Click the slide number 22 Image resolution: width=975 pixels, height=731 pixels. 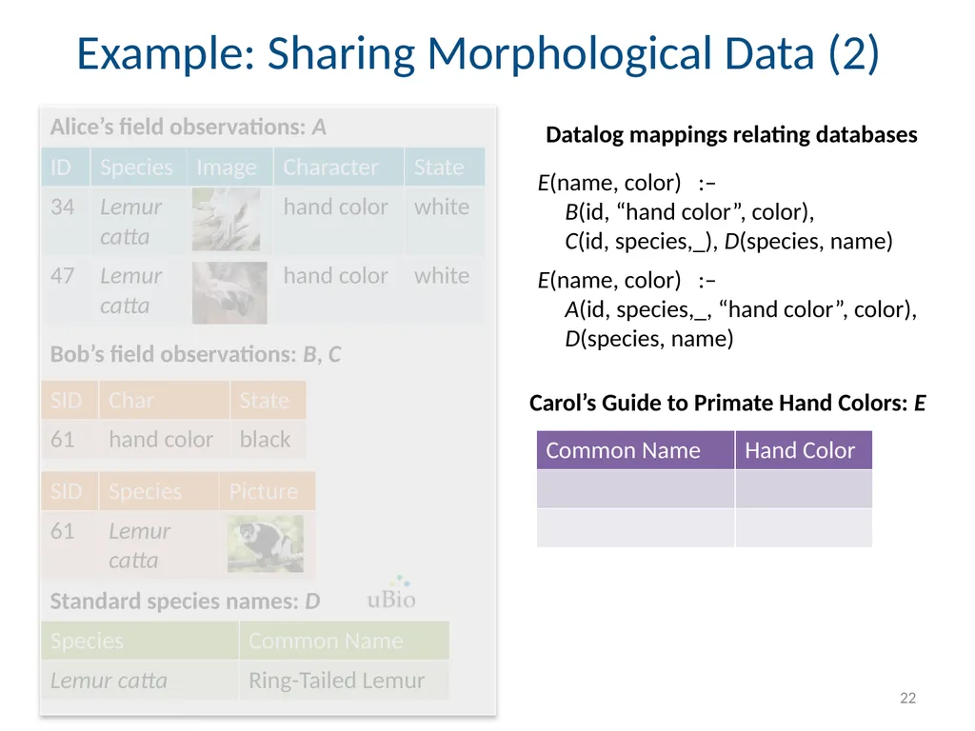tap(907, 698)
